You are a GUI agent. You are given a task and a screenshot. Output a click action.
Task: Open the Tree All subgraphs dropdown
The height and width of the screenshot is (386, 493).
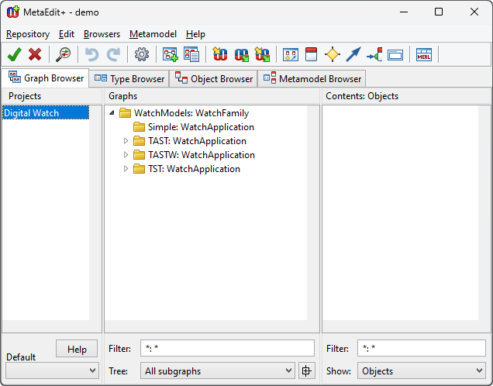point(218,371)
